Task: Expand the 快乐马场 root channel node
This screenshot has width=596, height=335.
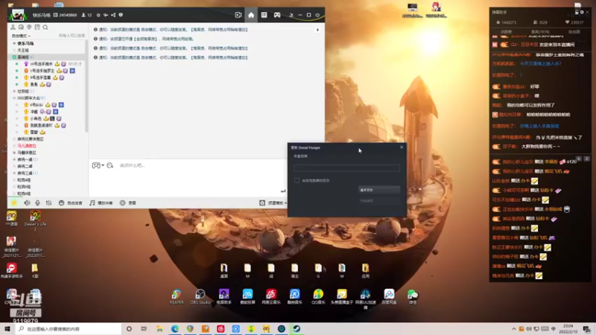Action: [x=14, y=43]
